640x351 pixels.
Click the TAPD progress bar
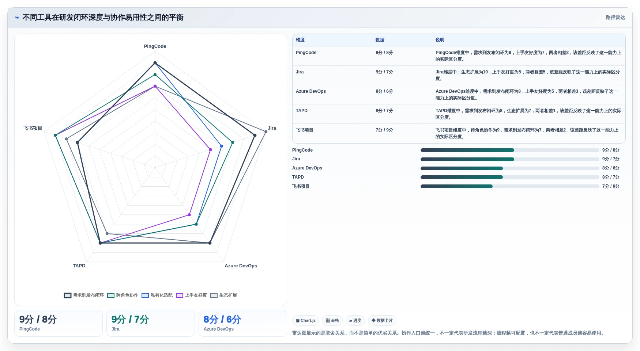point(510,177)
